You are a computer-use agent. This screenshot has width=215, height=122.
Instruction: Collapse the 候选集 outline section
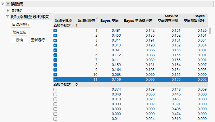click(3, 4)
